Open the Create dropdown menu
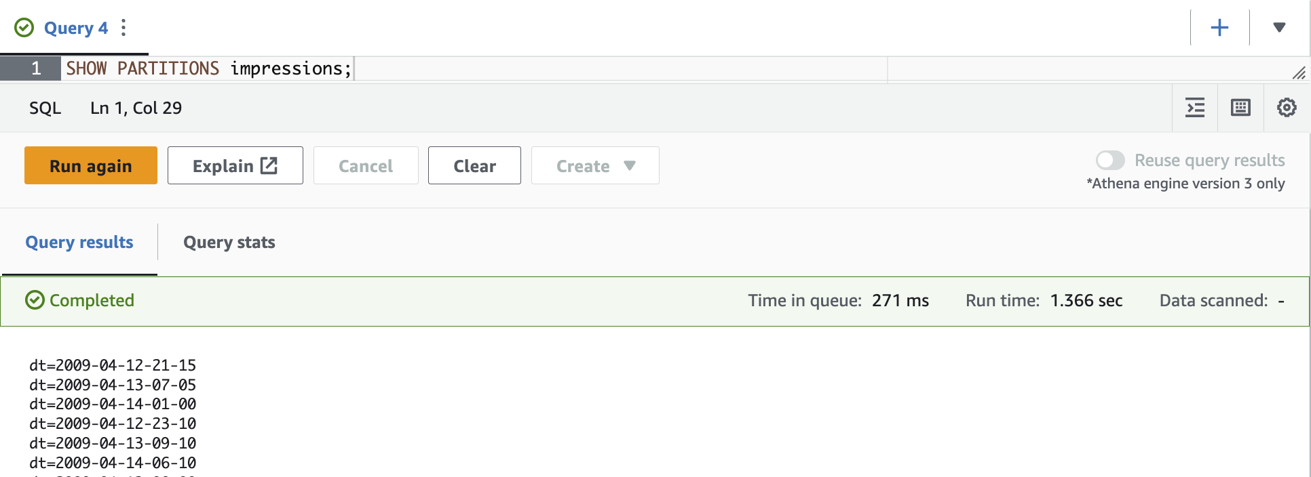This screenshot has height=477, width=1311. (595, 165)
